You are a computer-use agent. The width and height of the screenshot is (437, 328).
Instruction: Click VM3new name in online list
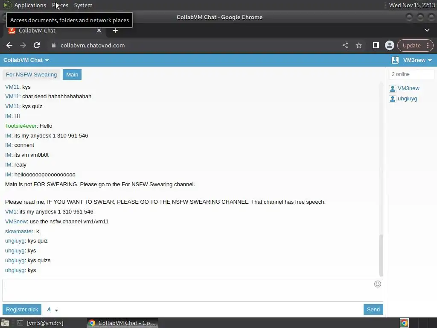408,88
